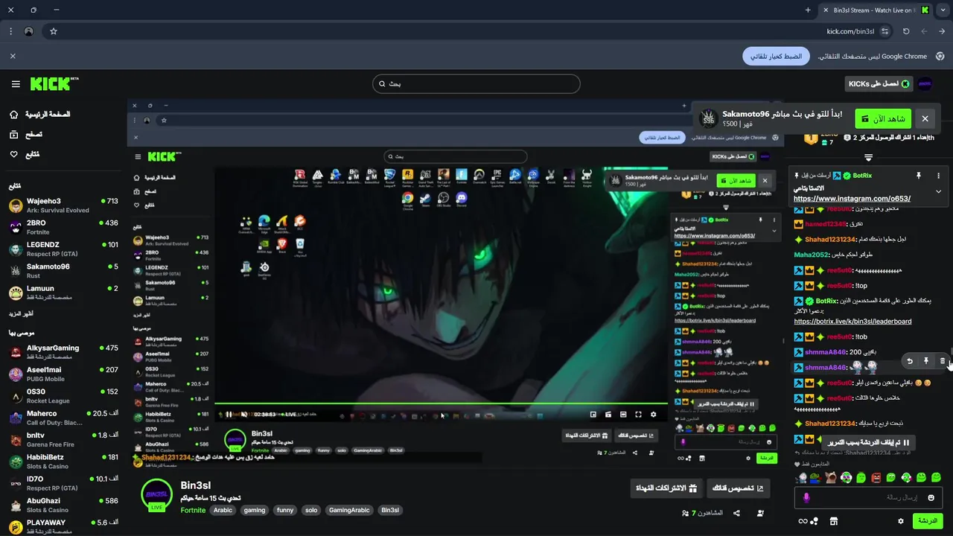The image size is (953, 536).
Task: Collapse the top gifter bar with the lines icon
Action: (868, 157)
